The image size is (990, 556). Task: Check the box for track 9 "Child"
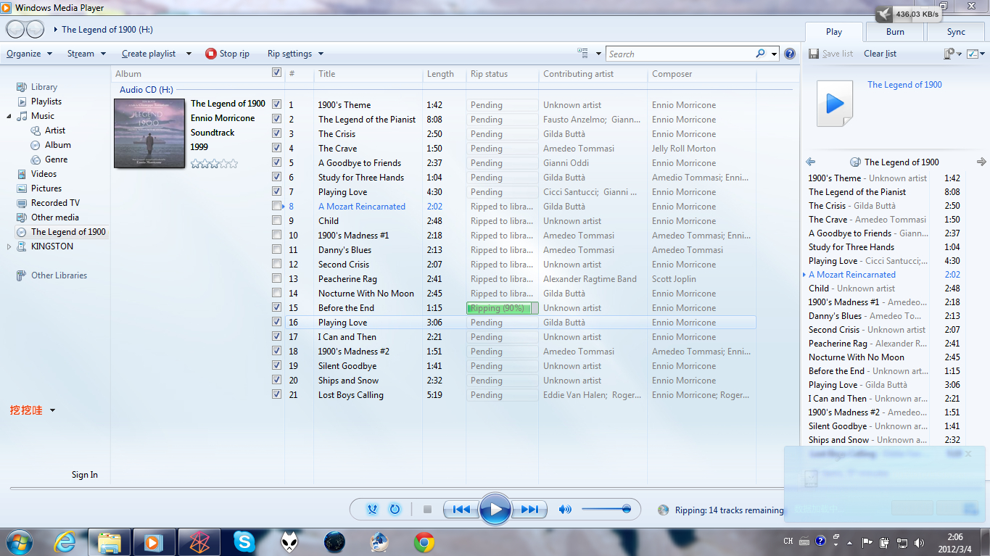pos(276,220)
